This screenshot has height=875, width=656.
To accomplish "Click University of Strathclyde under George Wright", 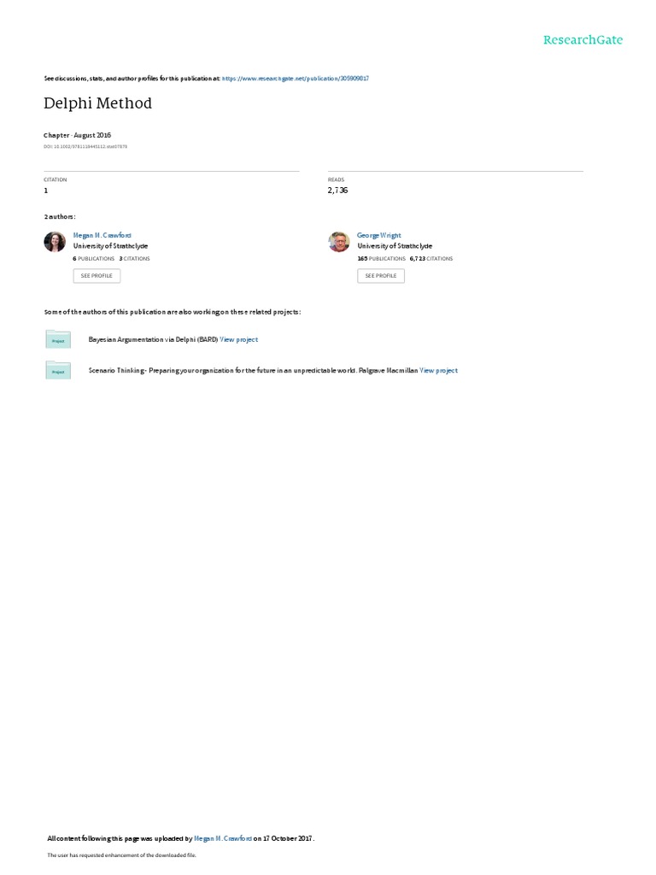I will click(395, 246).
